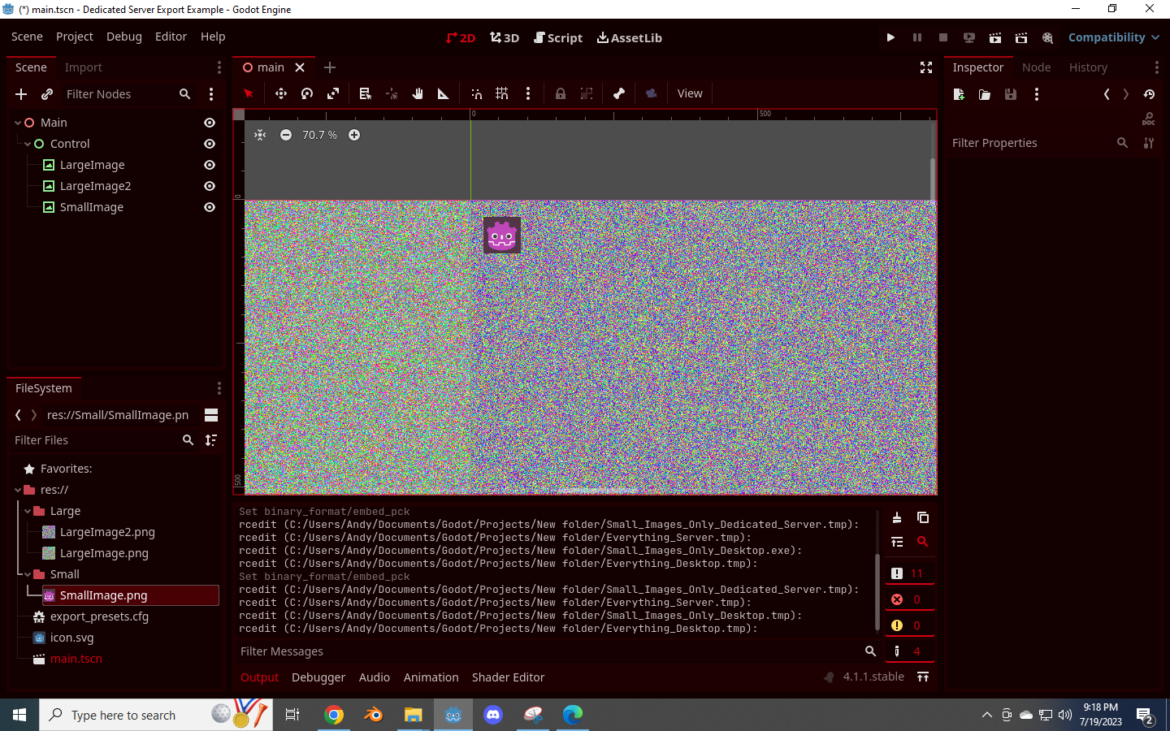Enable Use Grid Snap in the toolbar
The image size is (1170, 731).
tap(501, 93)
